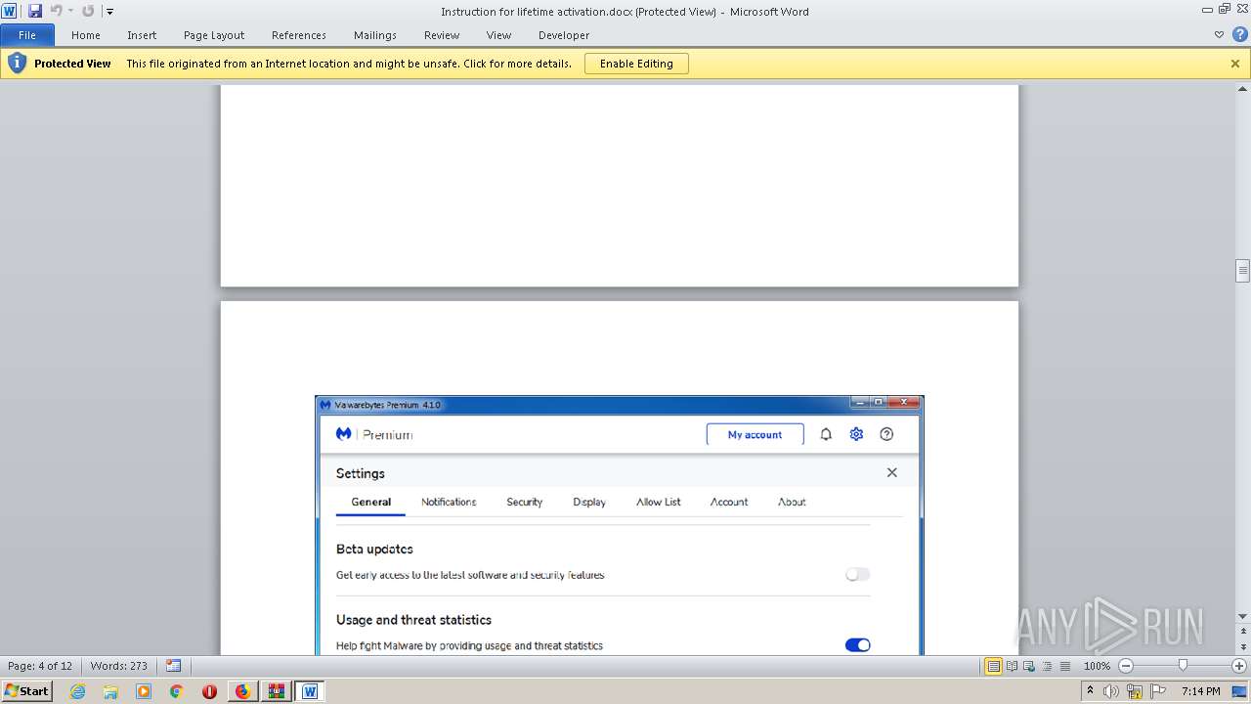The width and height of the screenshot is (1251, 704).
Task: Open the Developer ribbon tab
Action: point(564,35)
